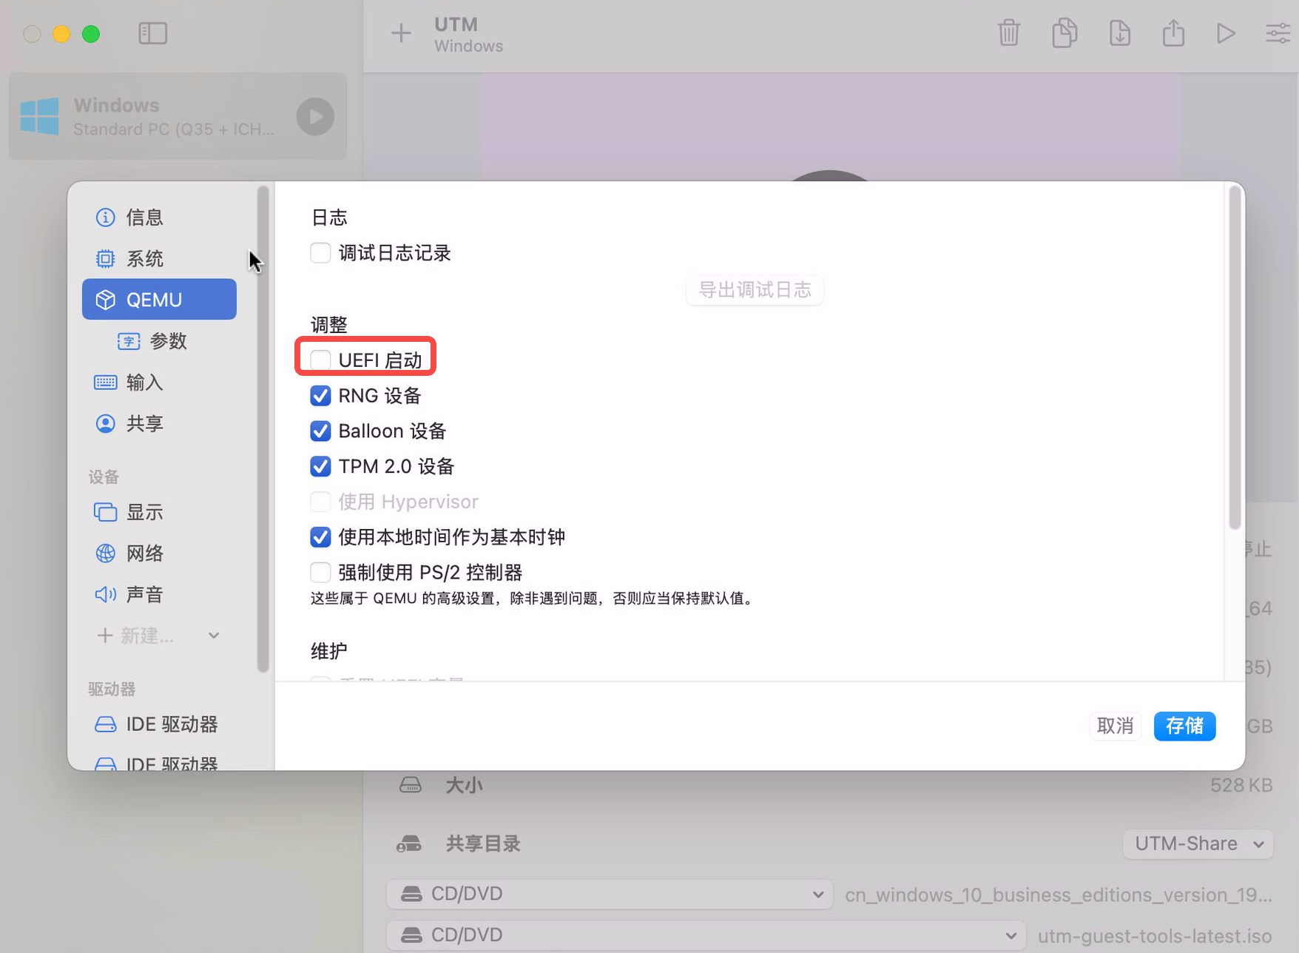The image size is (1299, 953).
Task: Open the UTM-Share shared directory dropdown
Action: pyautogui.click(x=1198, y=844)
